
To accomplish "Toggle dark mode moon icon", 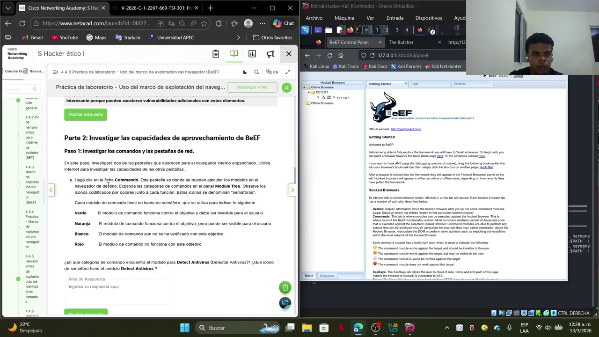I will click(x=245, y=72).
